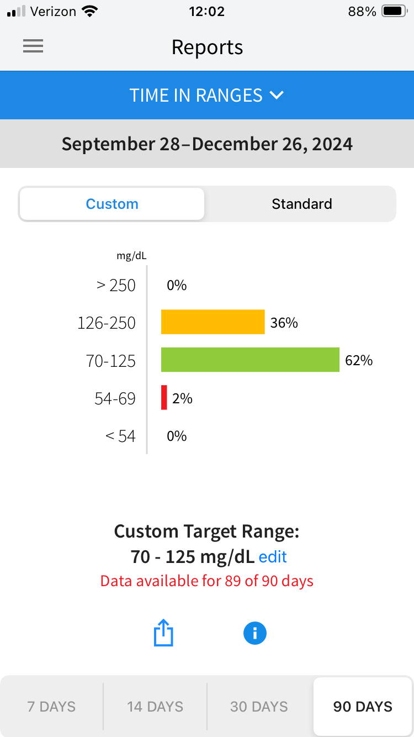Select the 14 Days tab
414x737 pixels.
[155, 707]
